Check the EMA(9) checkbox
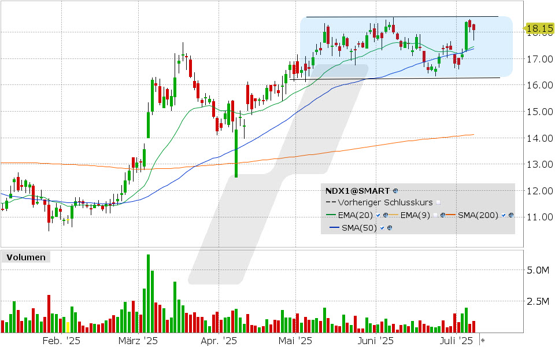 click(x=435, y=215)
